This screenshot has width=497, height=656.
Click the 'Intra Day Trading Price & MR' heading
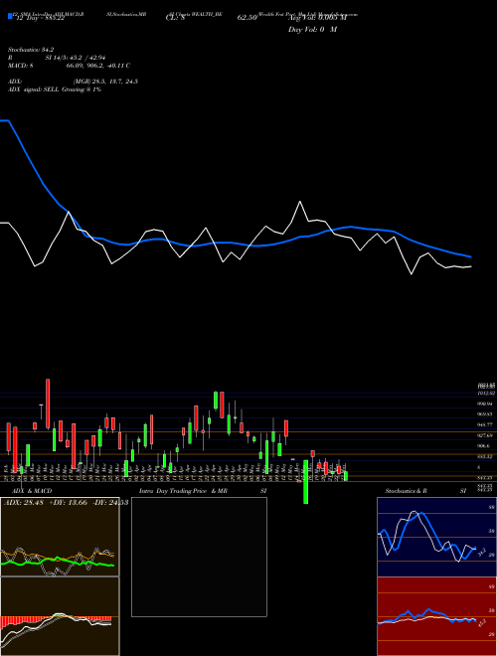point(183,491)
